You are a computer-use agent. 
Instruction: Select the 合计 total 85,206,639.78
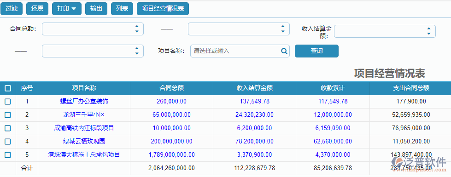[333, 168]
